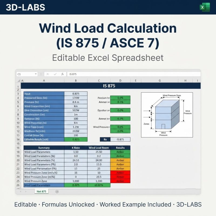Click the previous sheet navigation arrow

coord(21,191)
